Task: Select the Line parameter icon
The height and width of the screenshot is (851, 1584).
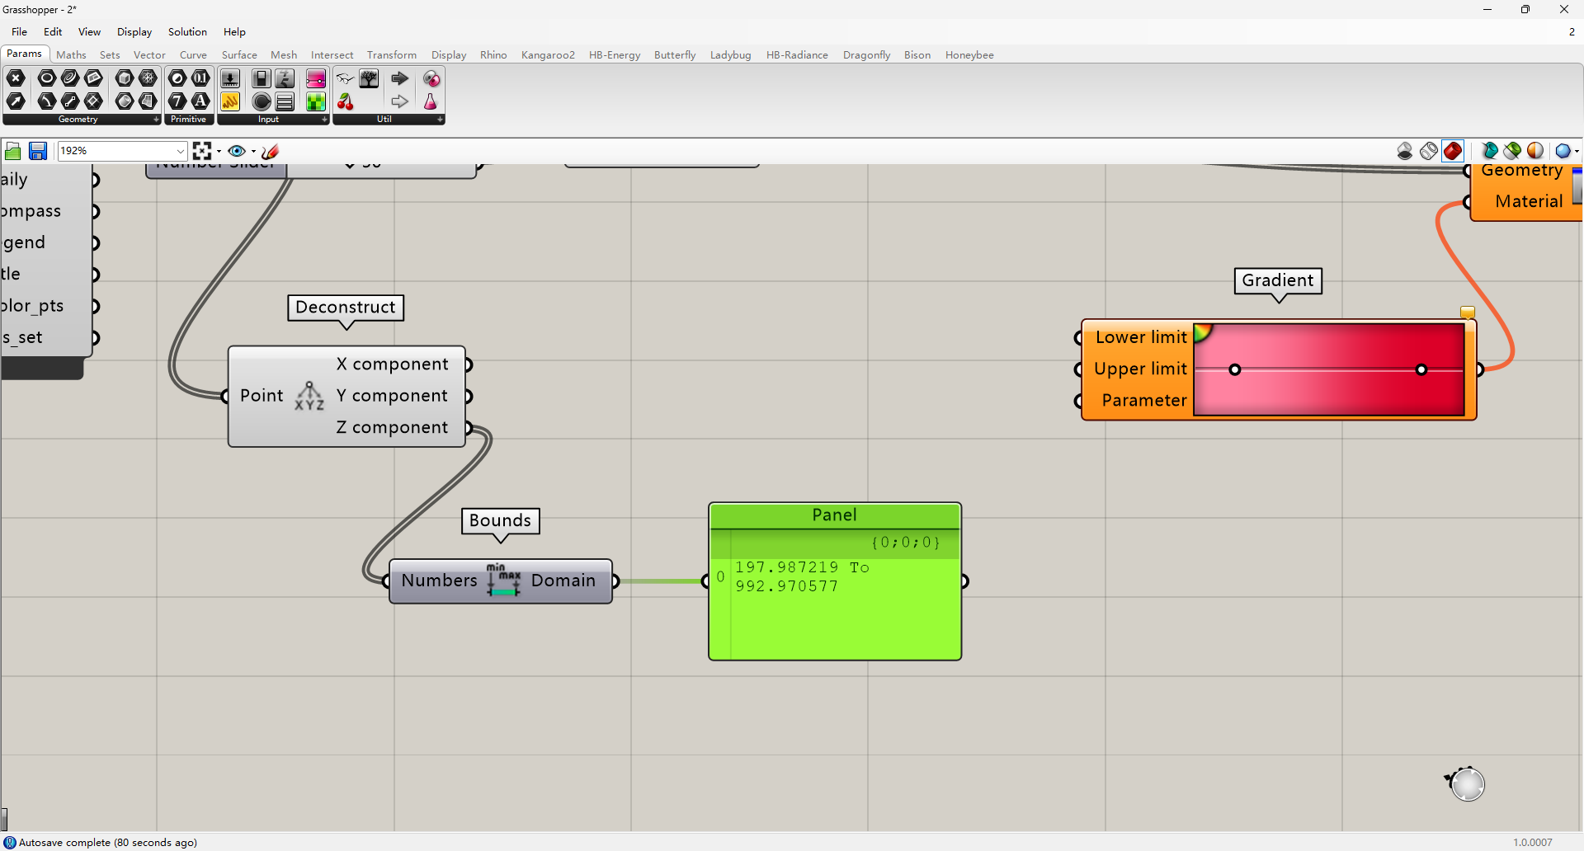Action: click(70, 101)
